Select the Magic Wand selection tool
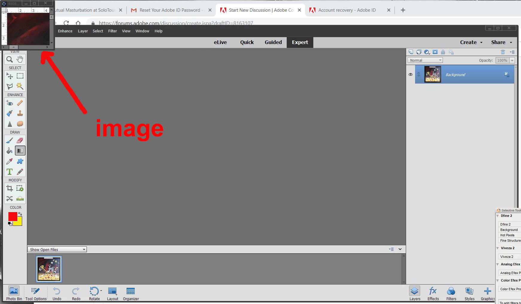This screenshot has width=521, height=304. click(20, 86)
